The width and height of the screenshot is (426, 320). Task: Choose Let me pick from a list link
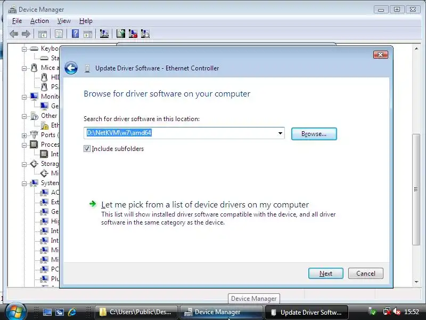(205, 205)
